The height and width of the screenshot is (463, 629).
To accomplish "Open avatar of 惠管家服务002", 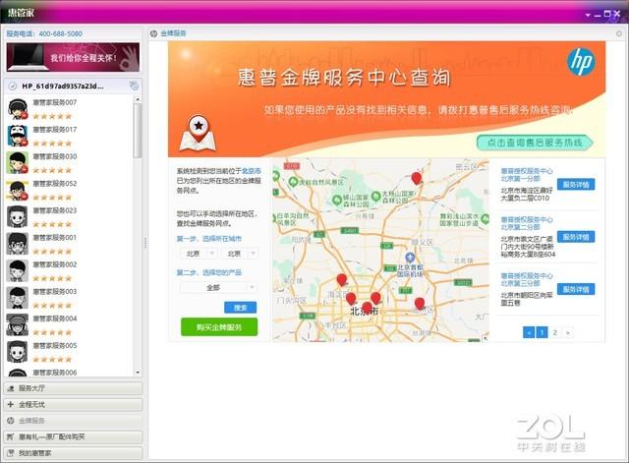I will (18, 270).
